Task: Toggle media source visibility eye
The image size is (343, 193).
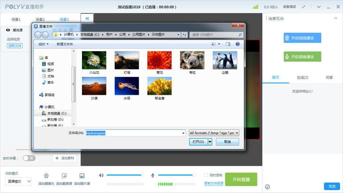Action: click(x=8, y=30)
